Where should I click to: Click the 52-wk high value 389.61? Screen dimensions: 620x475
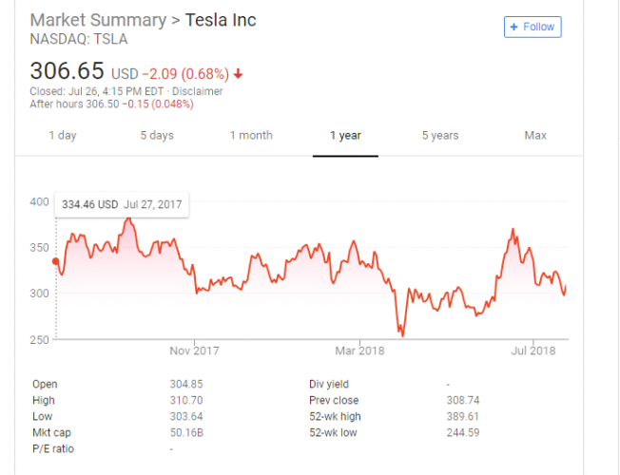[464, 416]
